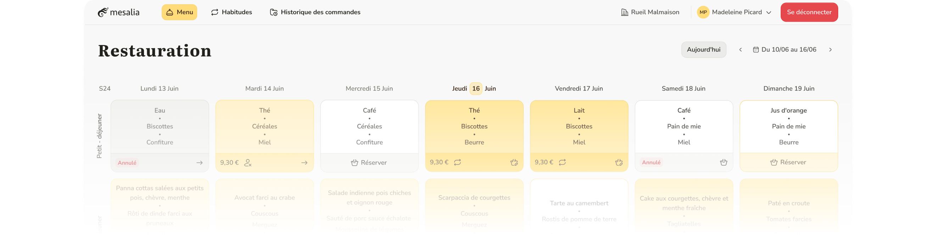The width and height of the screenshot is (936, 235).
Task: Edit Vendredi breakfast order basket icon
Action: (x=619, y=162)
